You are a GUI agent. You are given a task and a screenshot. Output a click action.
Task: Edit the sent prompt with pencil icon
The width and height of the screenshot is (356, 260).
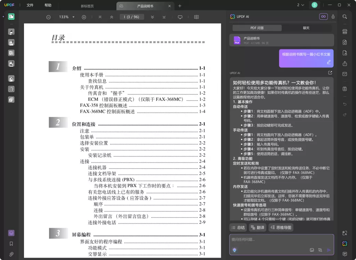pyautogui.click(x=329, y=62)
